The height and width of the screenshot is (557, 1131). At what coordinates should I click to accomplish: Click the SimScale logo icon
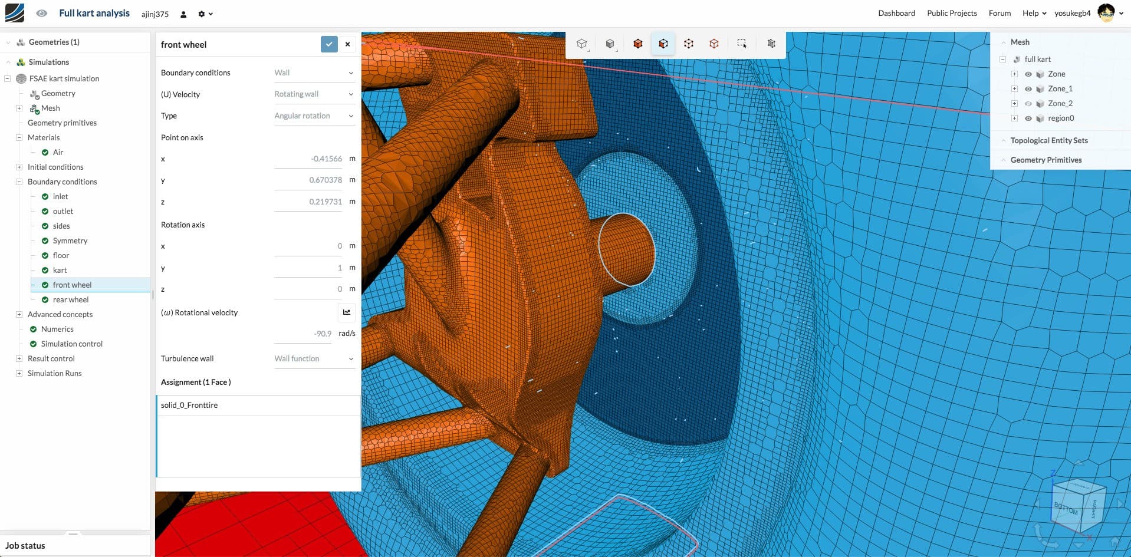(x=15, y=13)
